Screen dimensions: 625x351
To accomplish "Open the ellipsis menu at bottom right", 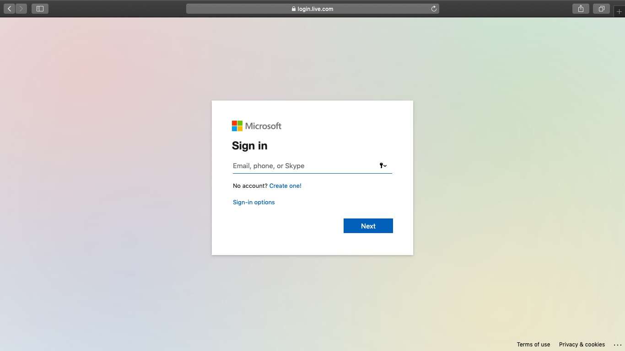I will [x=618, y=345].
